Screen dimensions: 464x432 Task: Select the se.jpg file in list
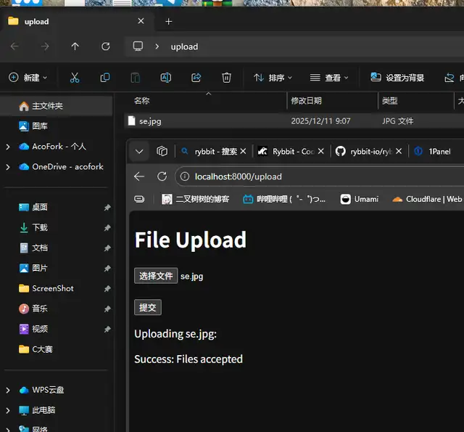pos(150,121)
